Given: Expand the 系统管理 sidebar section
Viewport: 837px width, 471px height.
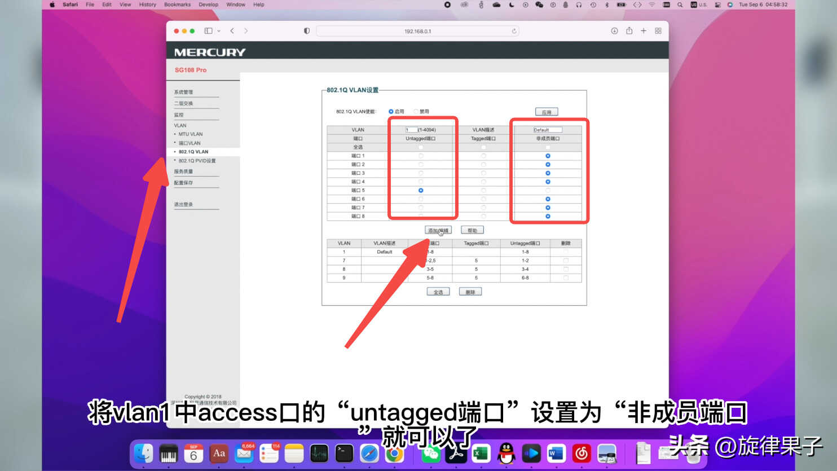Looking at the screenshot, I should click(183, 92).
